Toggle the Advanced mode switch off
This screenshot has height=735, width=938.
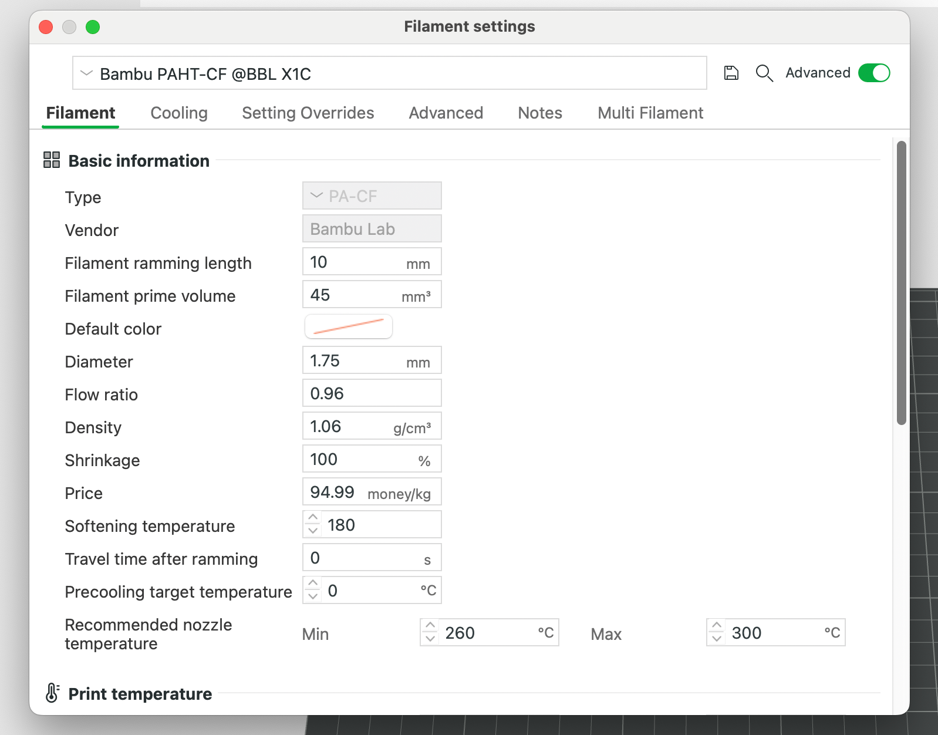874,73
